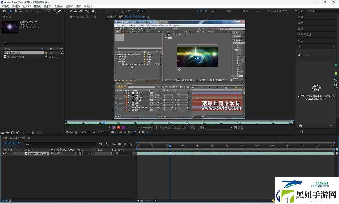The width and height of the screenshot is (339, 204).
Task: Toggle the always preview this view icon
Action: (67, 132)
